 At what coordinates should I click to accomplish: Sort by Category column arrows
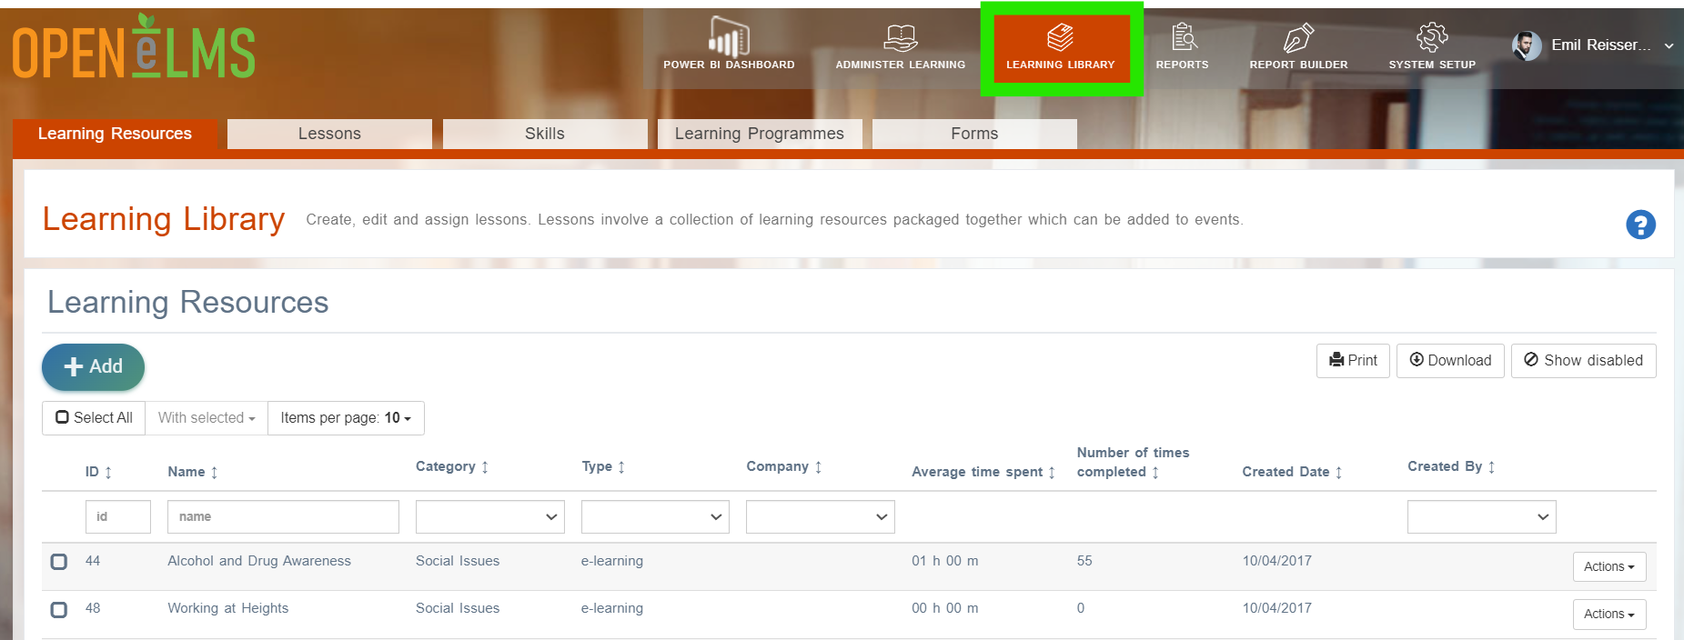pos(485,467)
